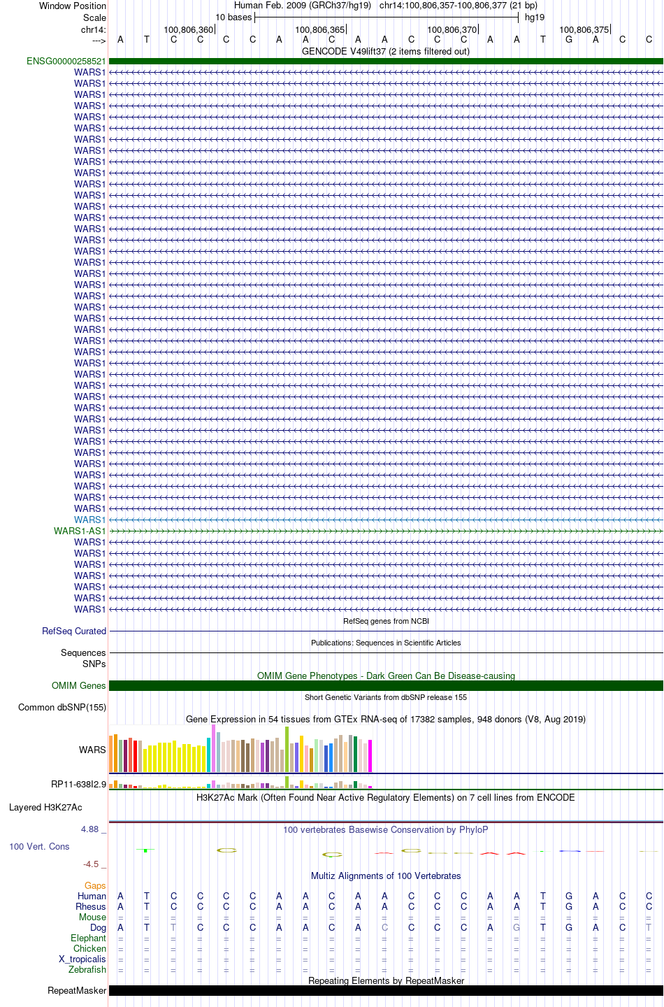Click the WARS1-AS1 rightward-arrow transcript line
Viewport: 664px width, 1007px height.
pyautogui.click(x=386, y=531)
